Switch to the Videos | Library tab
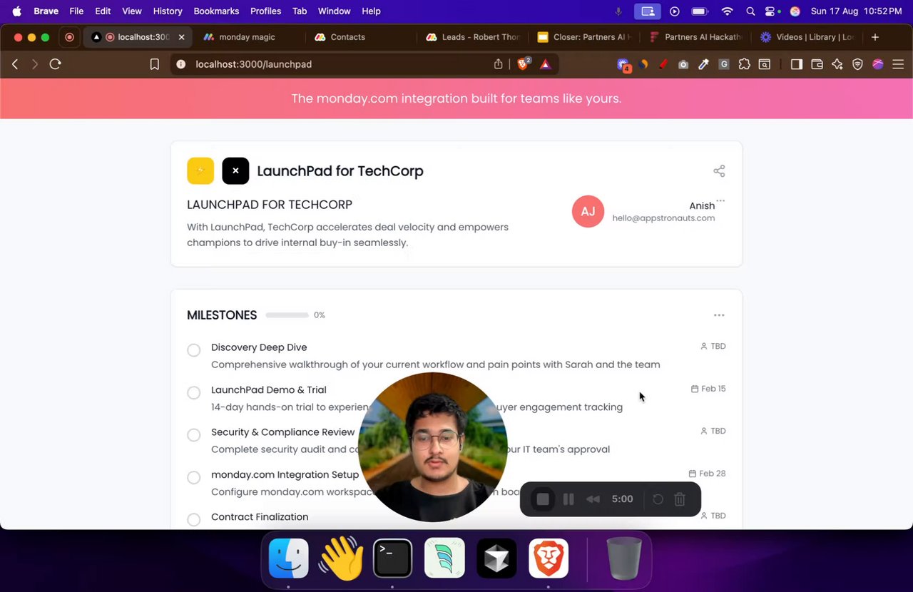The image size is (913, 592). [x=807, y=37]
